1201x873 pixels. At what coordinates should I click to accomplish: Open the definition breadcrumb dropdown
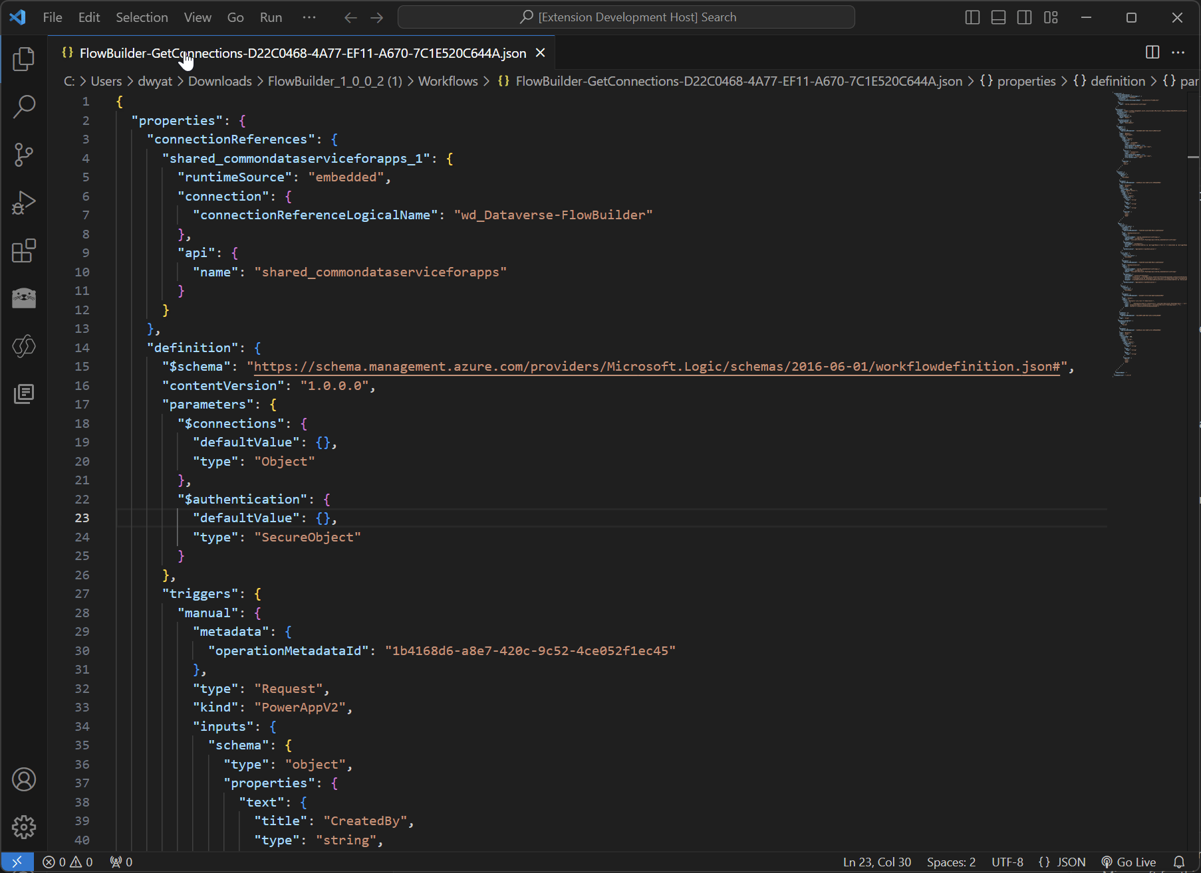(x=1119, y=81)
